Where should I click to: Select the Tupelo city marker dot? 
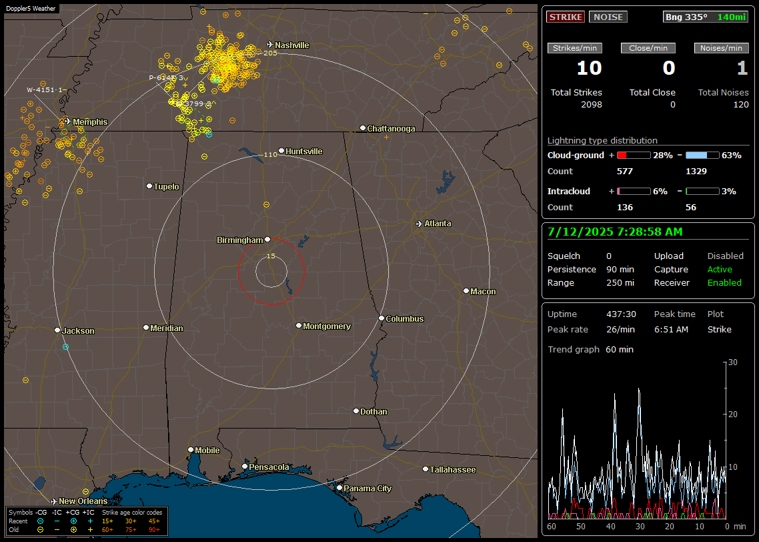point(149,186)
